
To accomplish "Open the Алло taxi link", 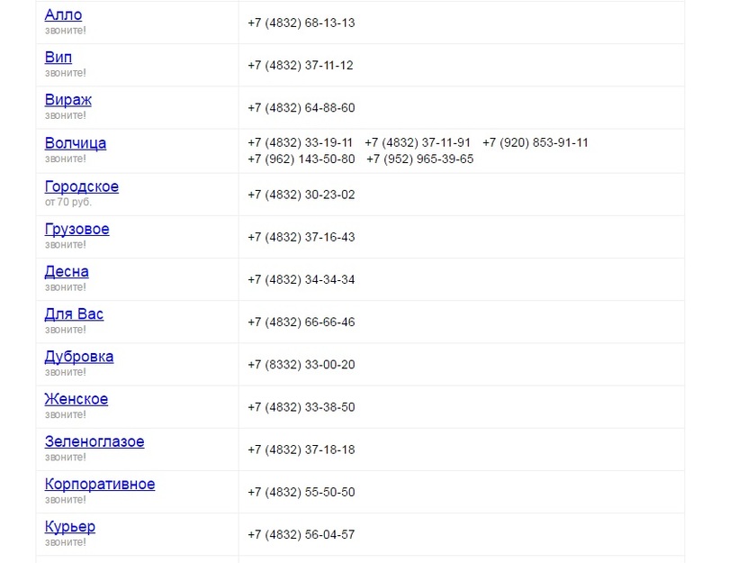I will [63, 15].
